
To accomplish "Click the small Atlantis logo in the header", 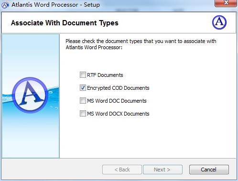I will point(219,22).
